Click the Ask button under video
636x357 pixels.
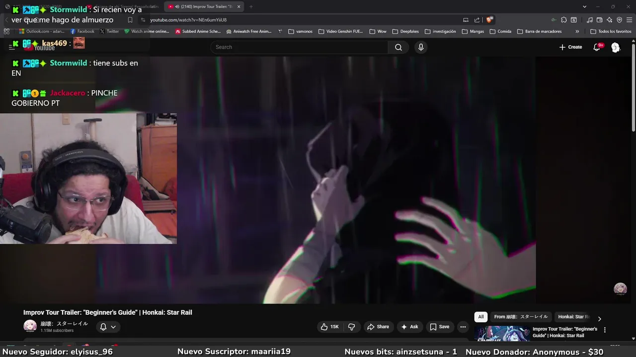point(409,327)
